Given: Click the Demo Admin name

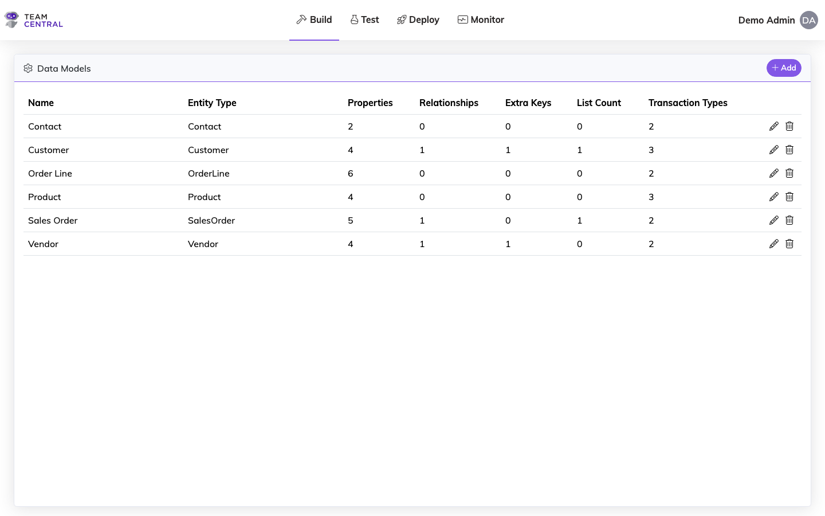Looking at the screenshot, I should 766,20.
